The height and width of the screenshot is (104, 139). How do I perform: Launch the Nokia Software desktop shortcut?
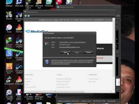pyautogui.click(x=19, y=94)
